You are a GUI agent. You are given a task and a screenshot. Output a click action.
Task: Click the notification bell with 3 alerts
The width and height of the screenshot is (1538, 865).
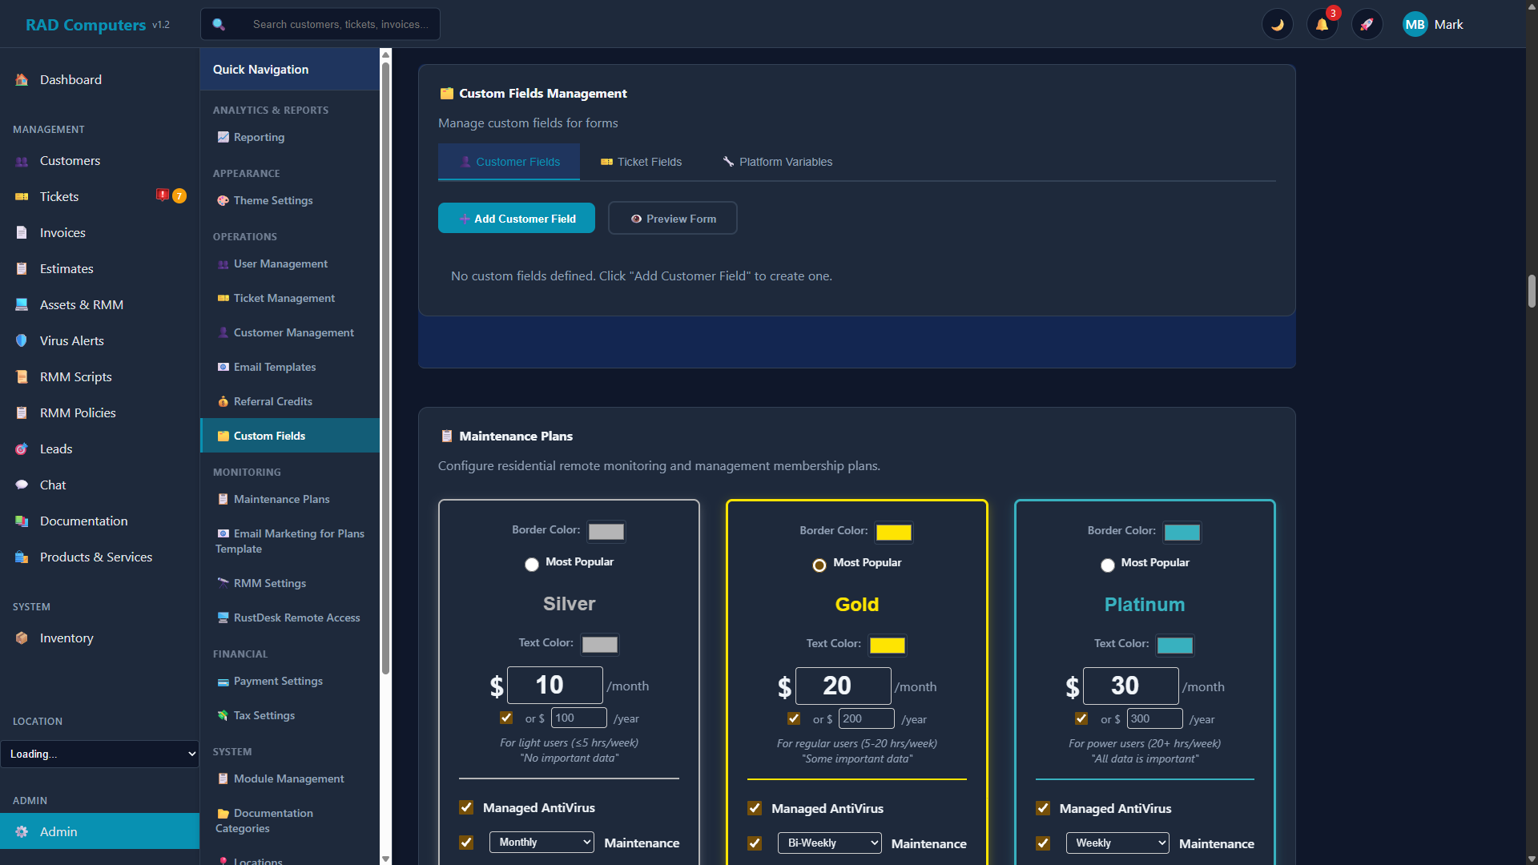click(x=1322, y=24)
